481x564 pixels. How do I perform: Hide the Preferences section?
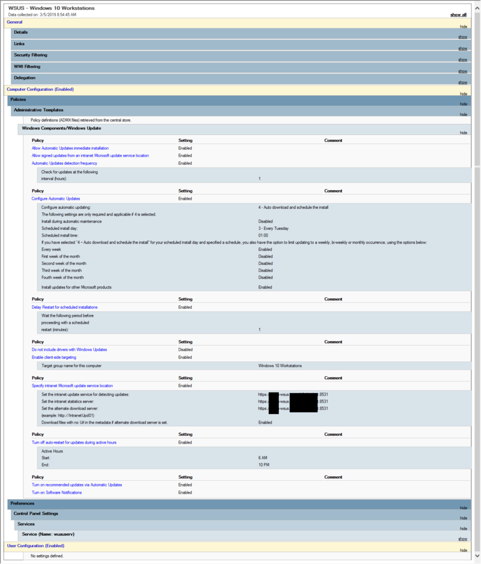click(x=463, y=507)
